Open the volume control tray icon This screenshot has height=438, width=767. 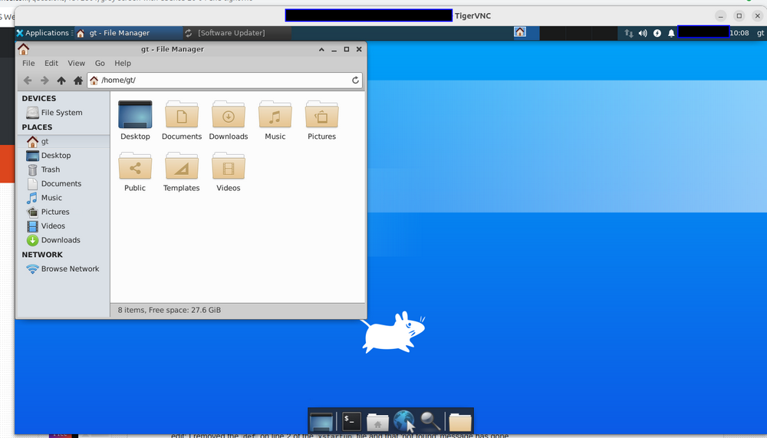pos(643,33)
